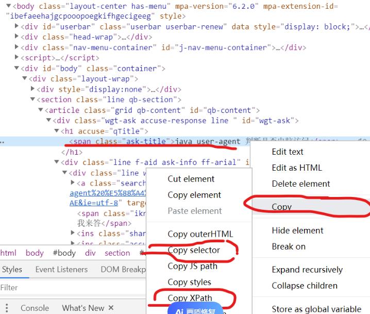Viewport: 370px width, 314px height.
Task: Select the span ask-title element row
Action: (125, 141)
